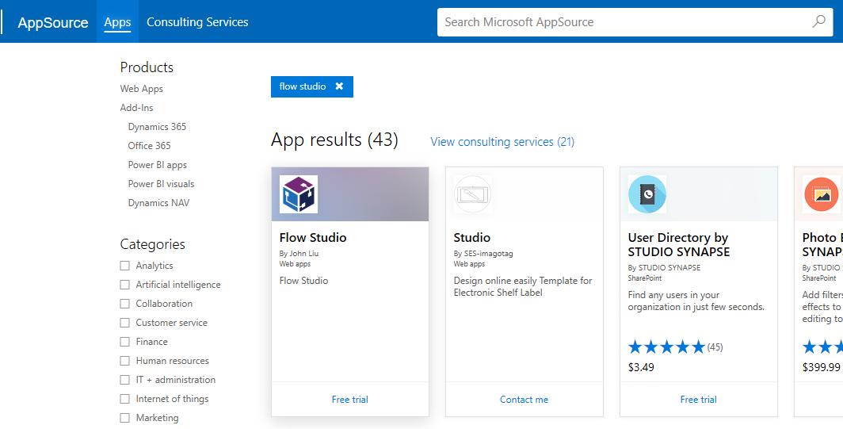This screenshot has height=429, width=843.
Task: Check the Human resources category
Action: 124,361
